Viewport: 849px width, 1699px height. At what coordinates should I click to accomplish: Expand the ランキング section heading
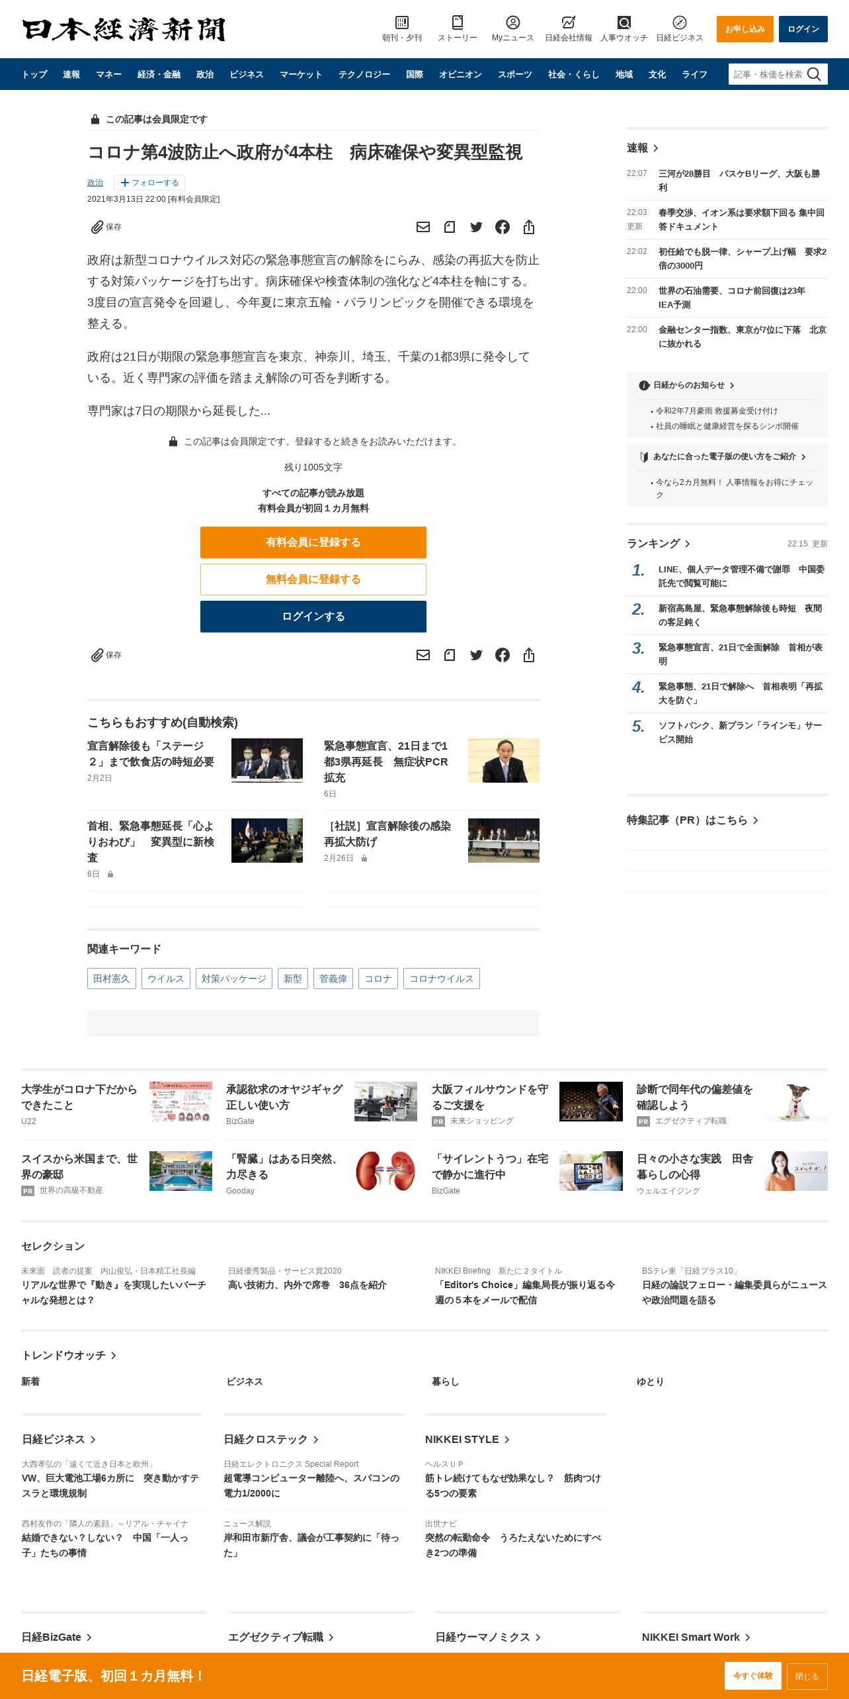coord(659,543)
